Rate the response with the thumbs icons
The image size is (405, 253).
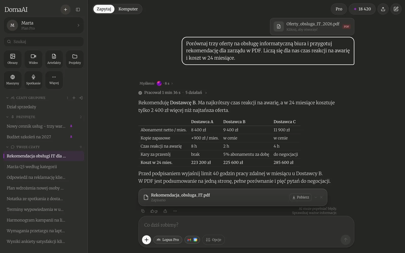(x=154, y=211)
